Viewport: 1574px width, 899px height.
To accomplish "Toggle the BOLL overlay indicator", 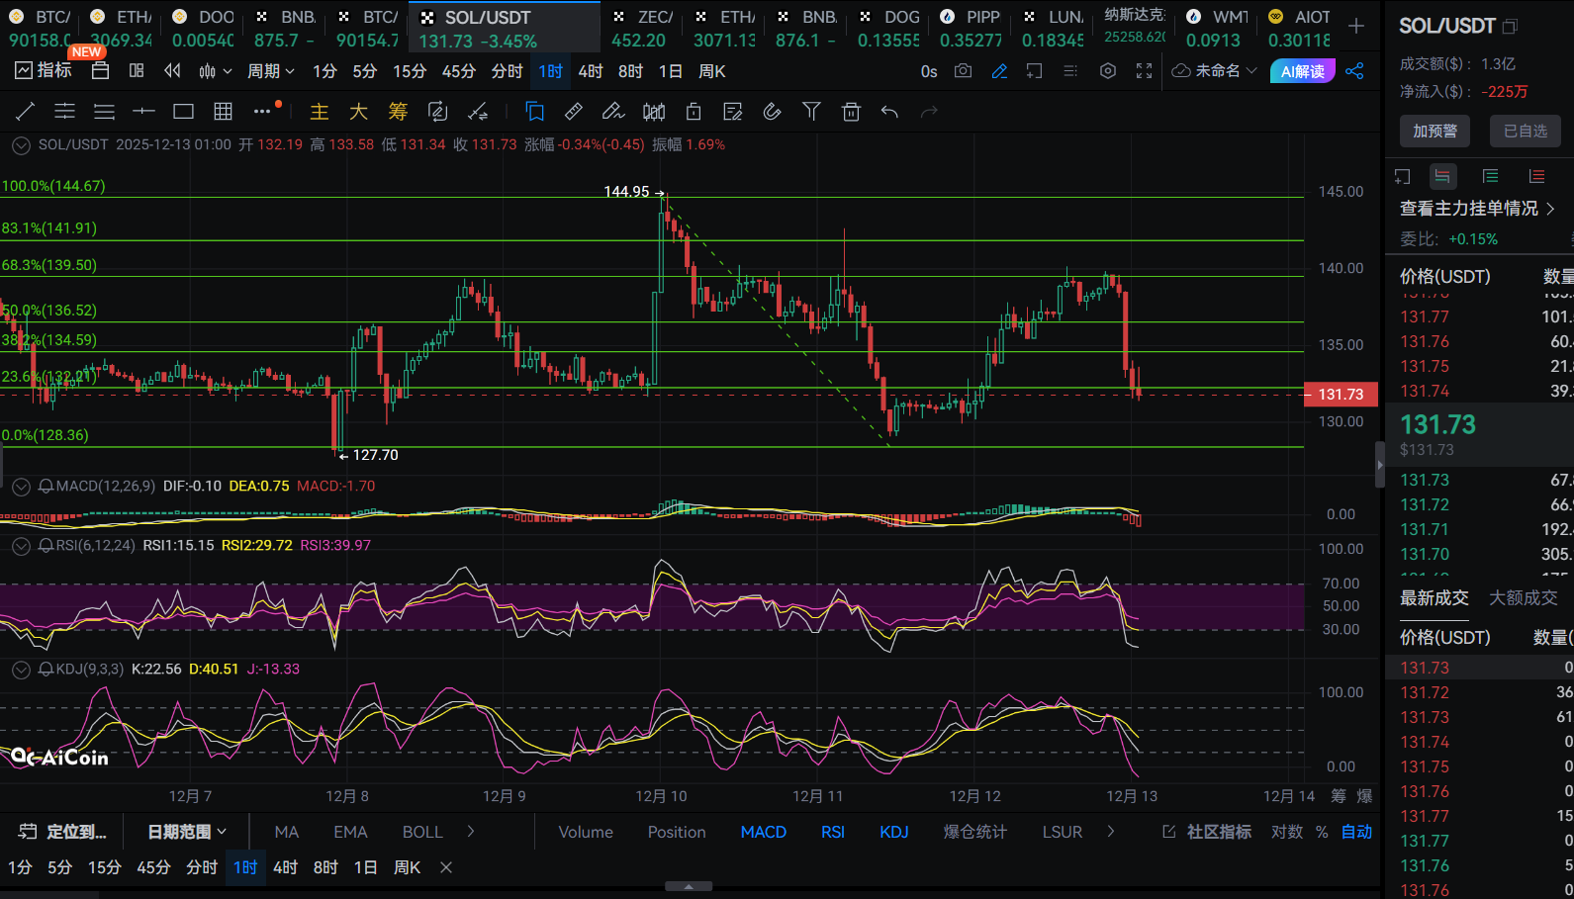I will click(422, 832).
